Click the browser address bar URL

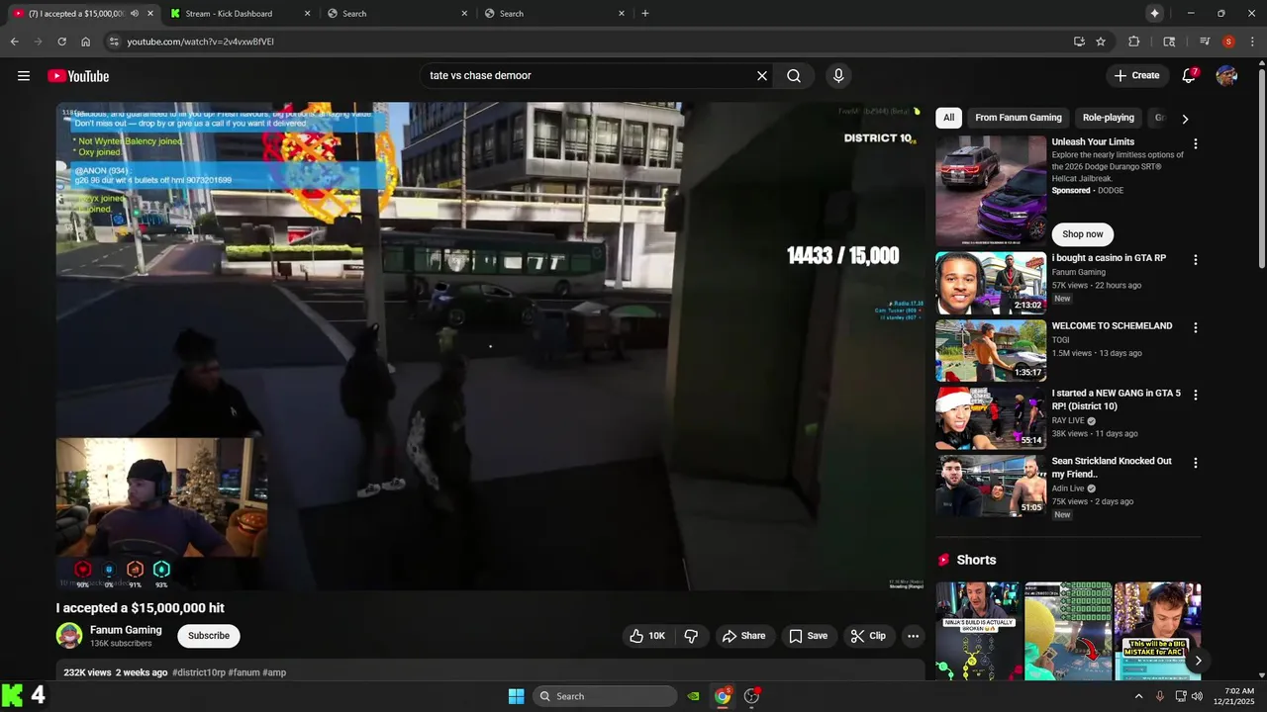coord(201,42)
